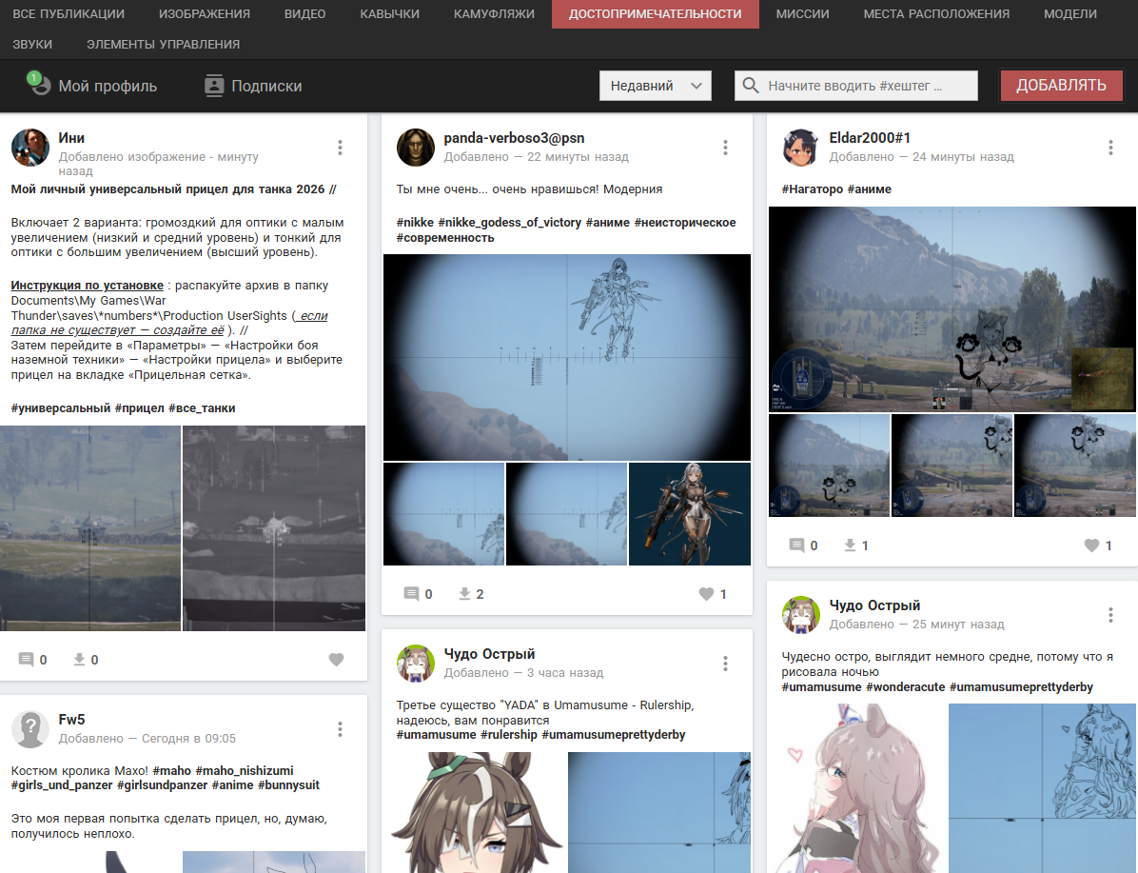Click search magnifier icon in hashtag field

pyautogui.click(x=751, y=86)
